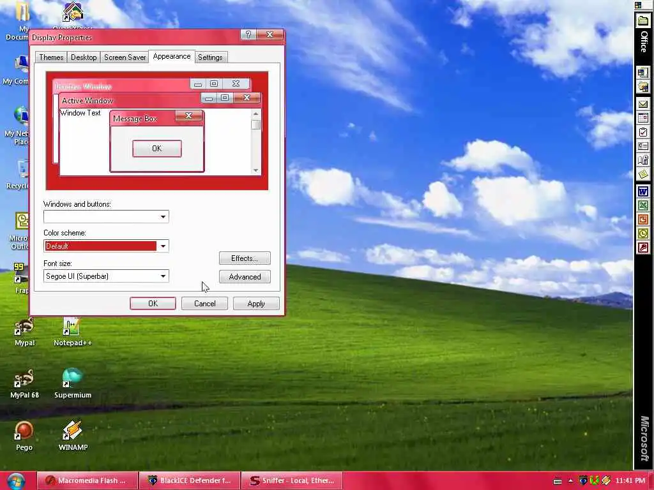Click the New Note sticky icon
654x490 pixels.
(x=643, y=174)
